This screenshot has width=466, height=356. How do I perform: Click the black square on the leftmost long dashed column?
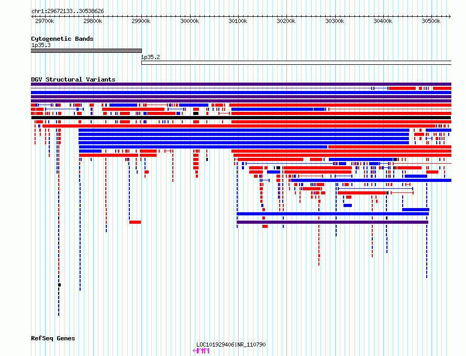coord(60,285)
